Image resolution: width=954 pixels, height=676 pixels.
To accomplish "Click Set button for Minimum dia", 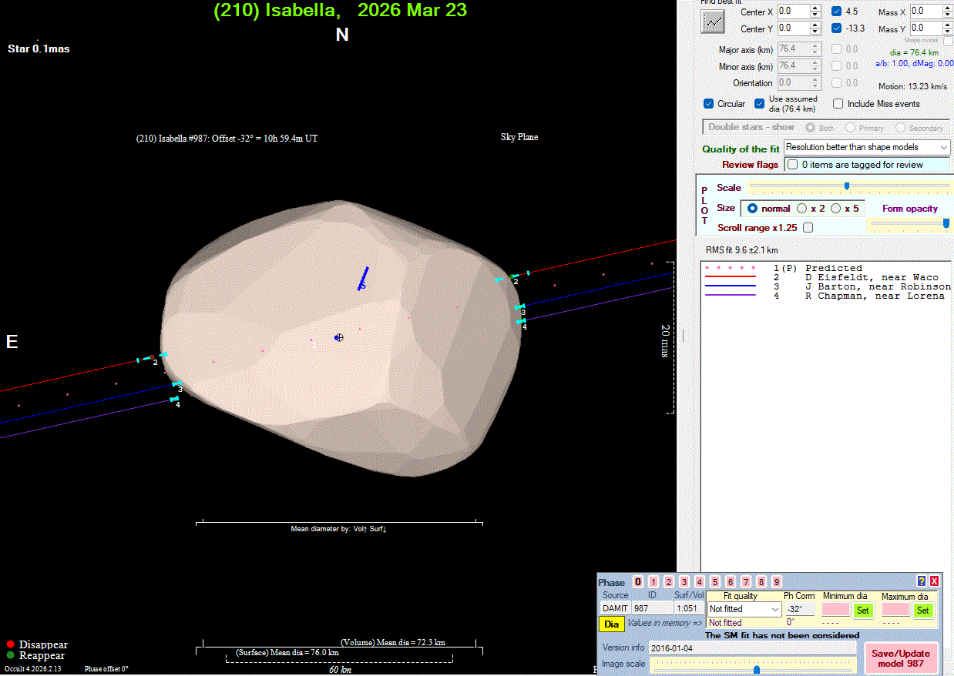I will [x=862, y=610].
